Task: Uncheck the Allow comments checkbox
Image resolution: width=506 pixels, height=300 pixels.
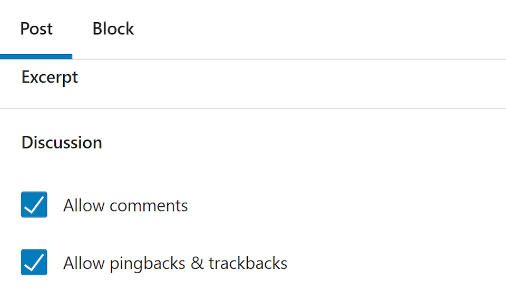Action: 34,205
